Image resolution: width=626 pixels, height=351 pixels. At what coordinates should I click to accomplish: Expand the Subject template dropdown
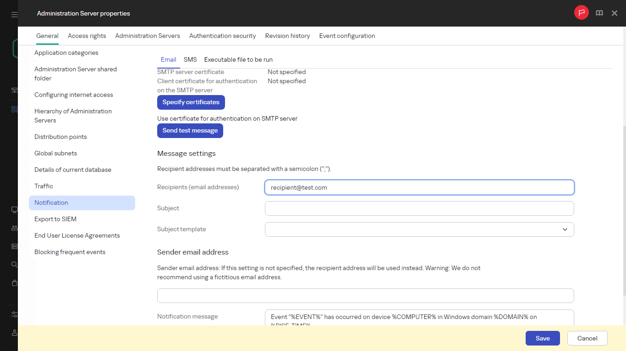pos(565,229)
